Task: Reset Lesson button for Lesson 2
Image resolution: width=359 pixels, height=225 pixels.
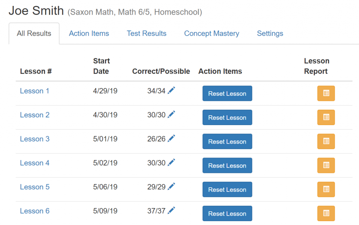Action: click(x=227, y=117)
